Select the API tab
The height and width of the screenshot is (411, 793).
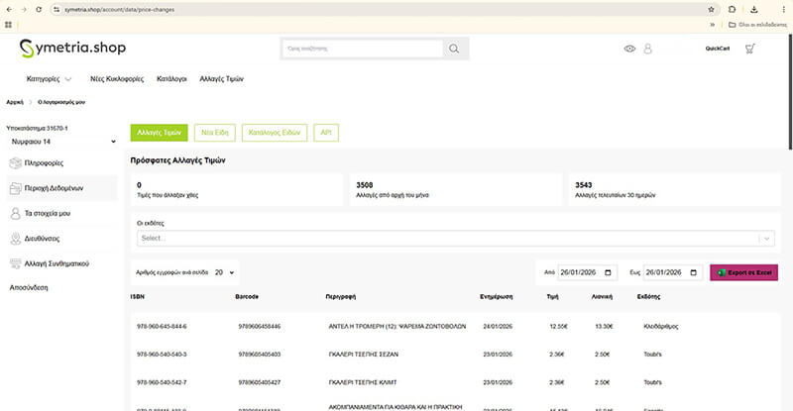point(325,132)
